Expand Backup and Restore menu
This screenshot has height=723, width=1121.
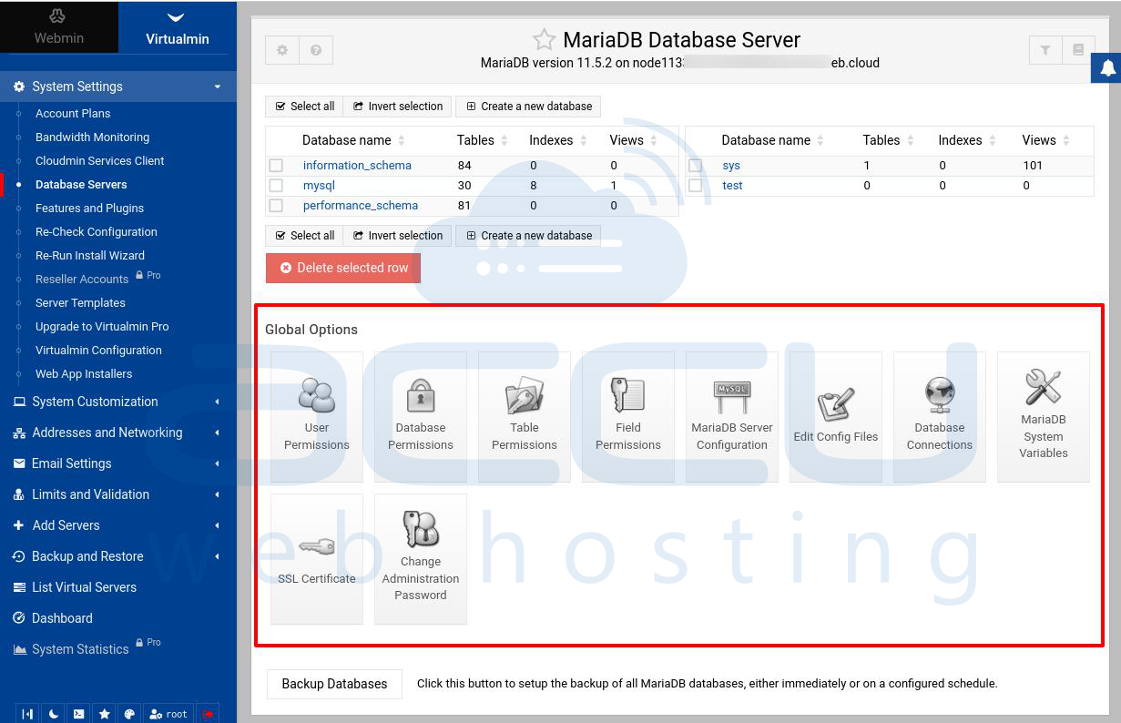[118, 556]
